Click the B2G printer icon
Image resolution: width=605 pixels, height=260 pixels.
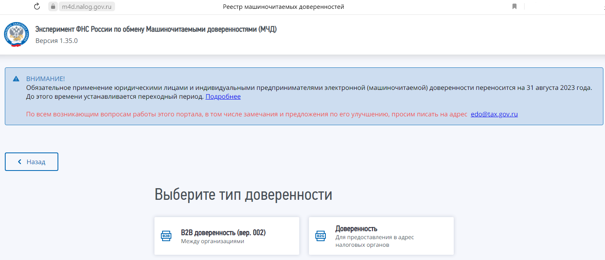coord(321,236)
